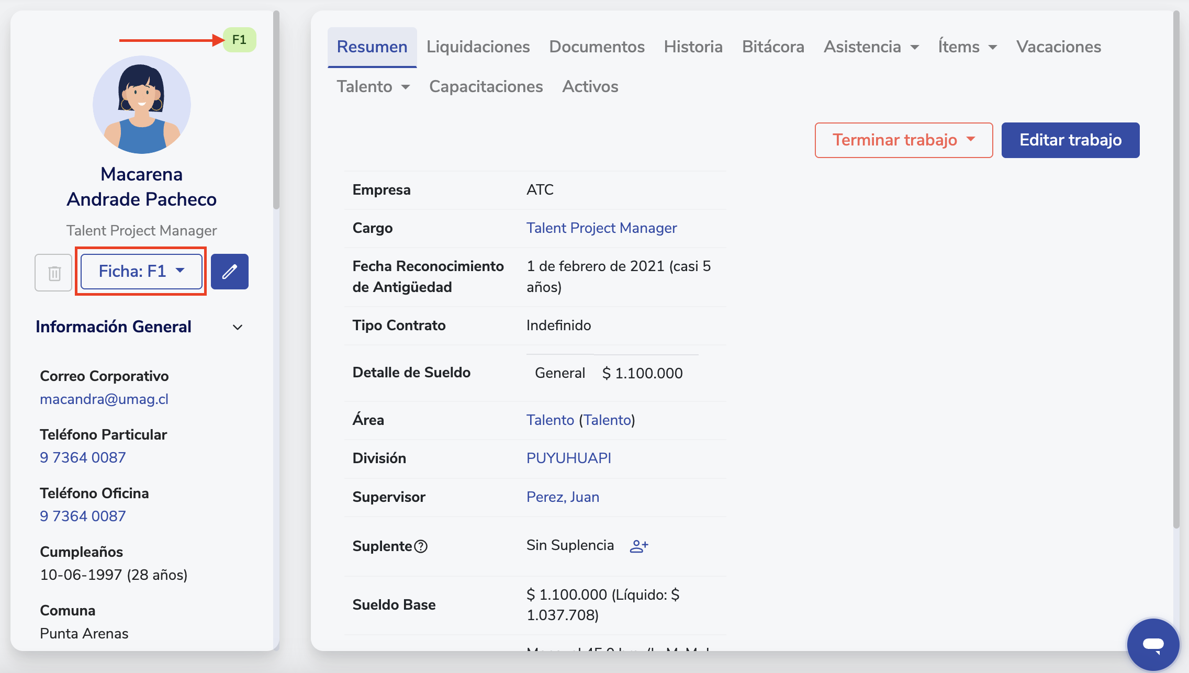1189x673 pixels.
Task: Open the Talento tab dropdown
Action: pyautogui.click(x=373, y=87)
